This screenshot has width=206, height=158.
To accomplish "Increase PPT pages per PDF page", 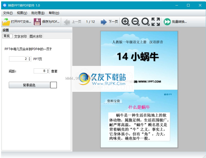I will click(x=30, y=58).
